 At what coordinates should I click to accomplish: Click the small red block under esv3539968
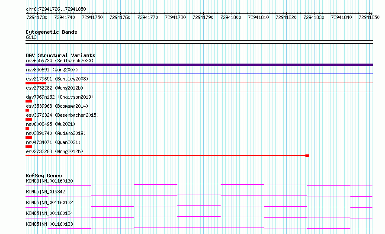(27, 110)
